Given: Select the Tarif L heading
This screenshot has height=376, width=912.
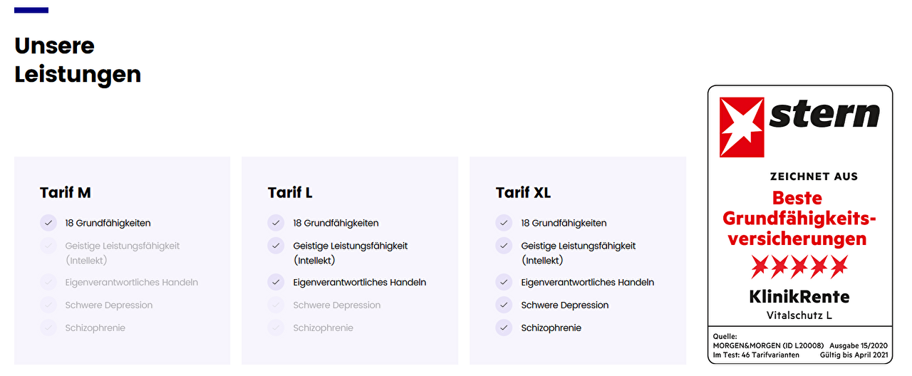Looking at the screenshot, I should pyautogui.click(x=290, y=192).
